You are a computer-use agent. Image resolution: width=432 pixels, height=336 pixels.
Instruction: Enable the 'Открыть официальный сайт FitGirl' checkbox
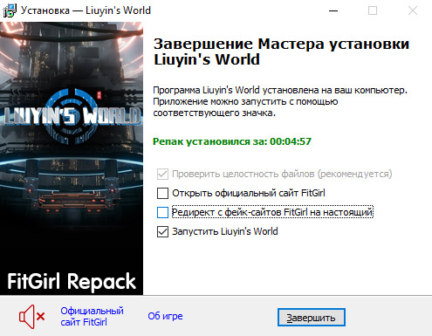coord(162,193)
